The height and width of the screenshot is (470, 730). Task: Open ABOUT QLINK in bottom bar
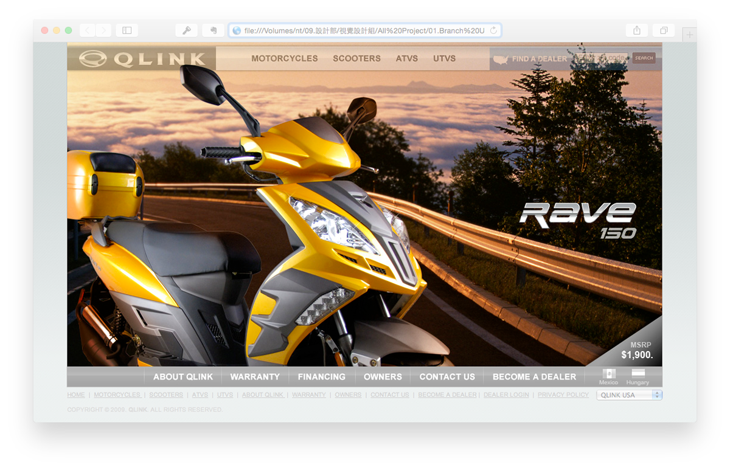(183, 377)
